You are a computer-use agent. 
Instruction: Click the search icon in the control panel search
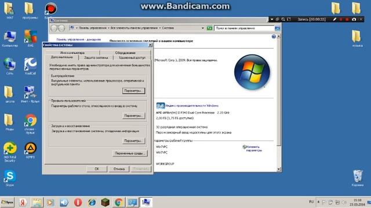277,28
